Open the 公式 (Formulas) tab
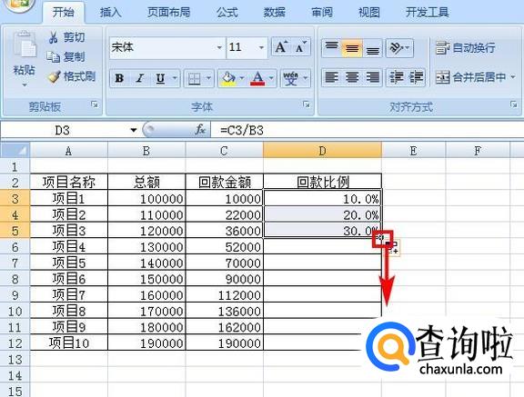 tap(227, 13)
